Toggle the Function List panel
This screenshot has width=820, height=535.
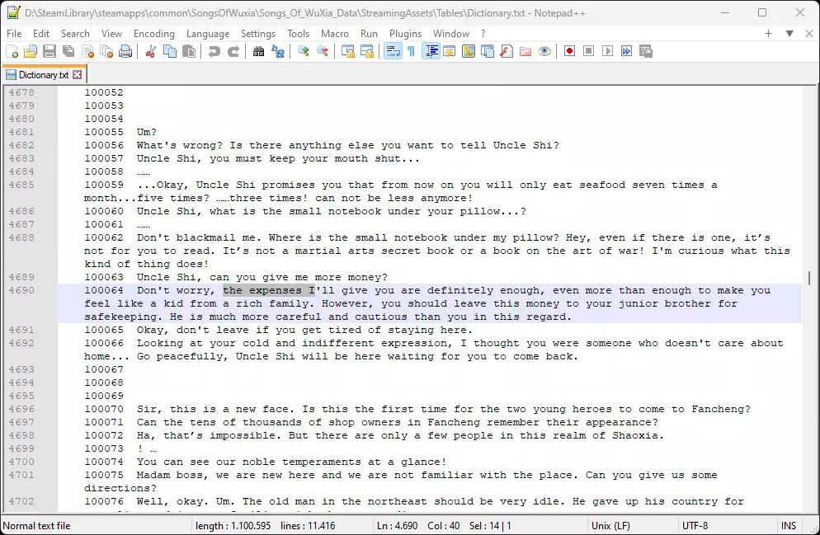click(507, 51)
